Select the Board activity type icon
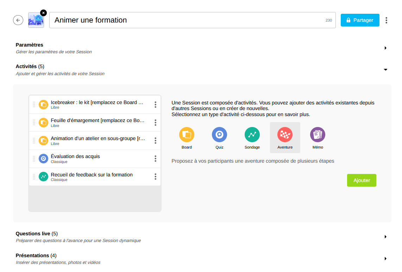This screenshot has height=272, width=402. pyautogui.click(x=187, y=134)
